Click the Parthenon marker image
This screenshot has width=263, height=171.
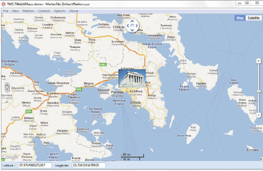132,78
